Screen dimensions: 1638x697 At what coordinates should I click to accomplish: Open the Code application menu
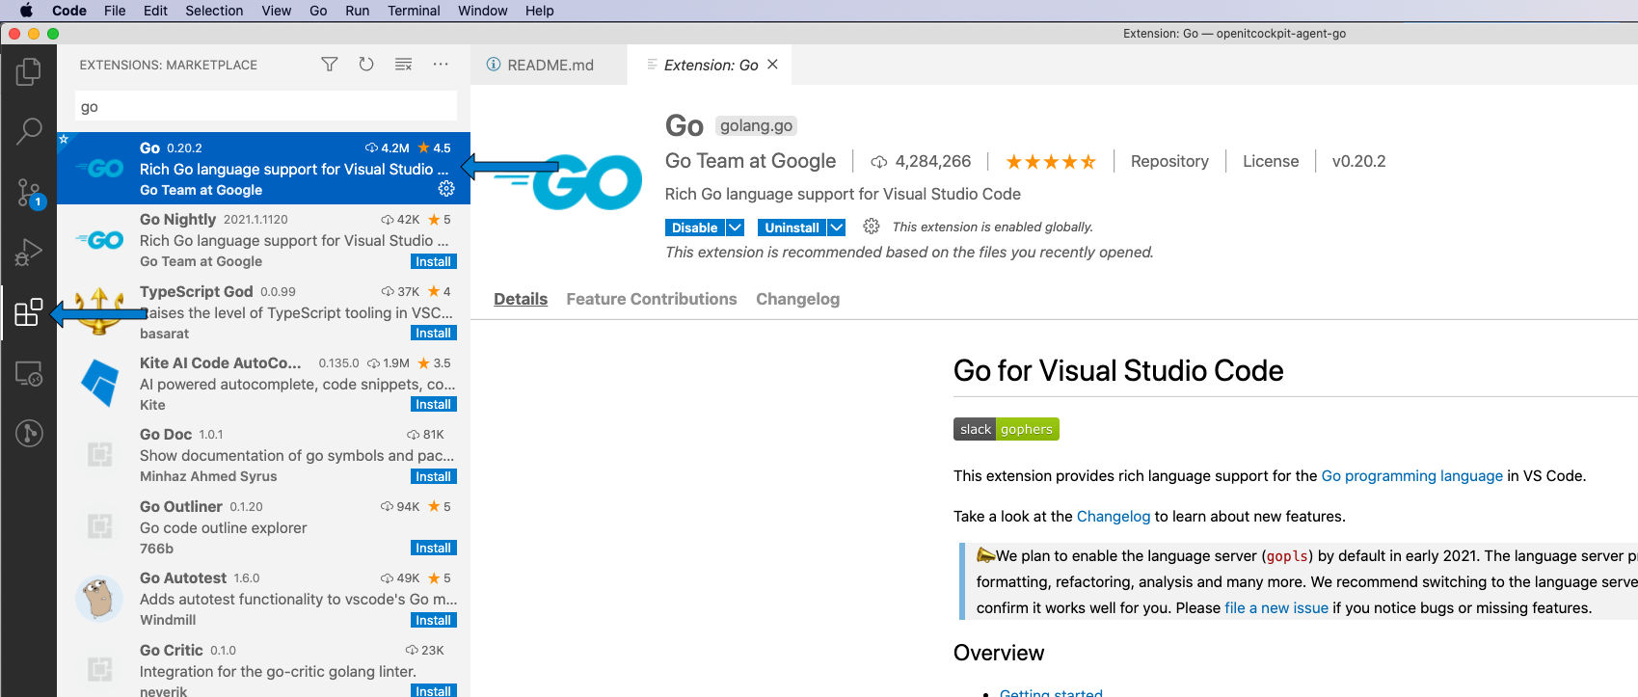(69, 11)
